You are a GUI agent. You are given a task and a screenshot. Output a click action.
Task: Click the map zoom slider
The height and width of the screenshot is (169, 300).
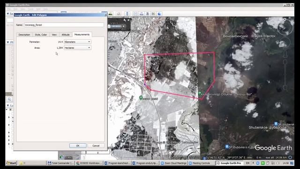pyautogui.click(x=285, y=75)
